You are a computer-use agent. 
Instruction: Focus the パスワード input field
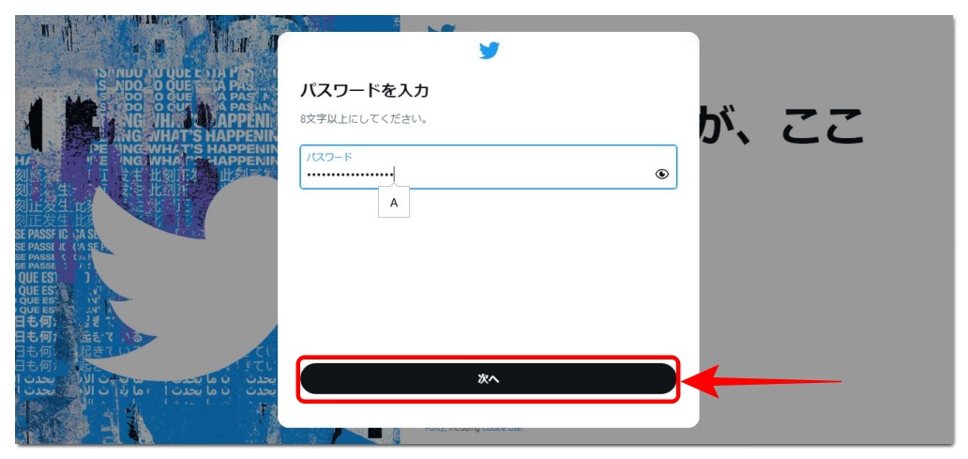(x=489, y=167)
